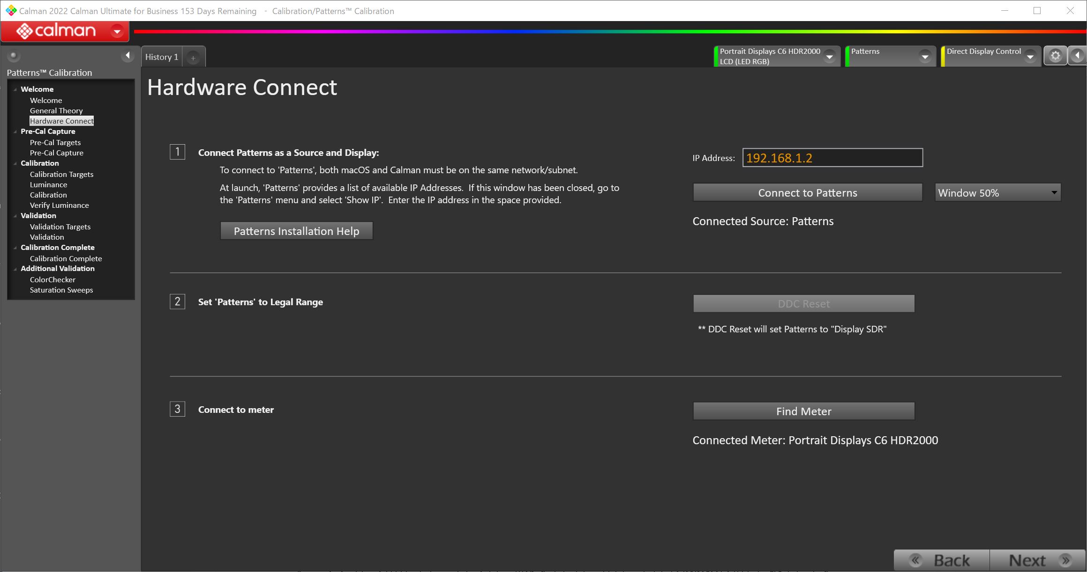
Task: Open Saturation Sweeps page
Action: pos(61,290)
